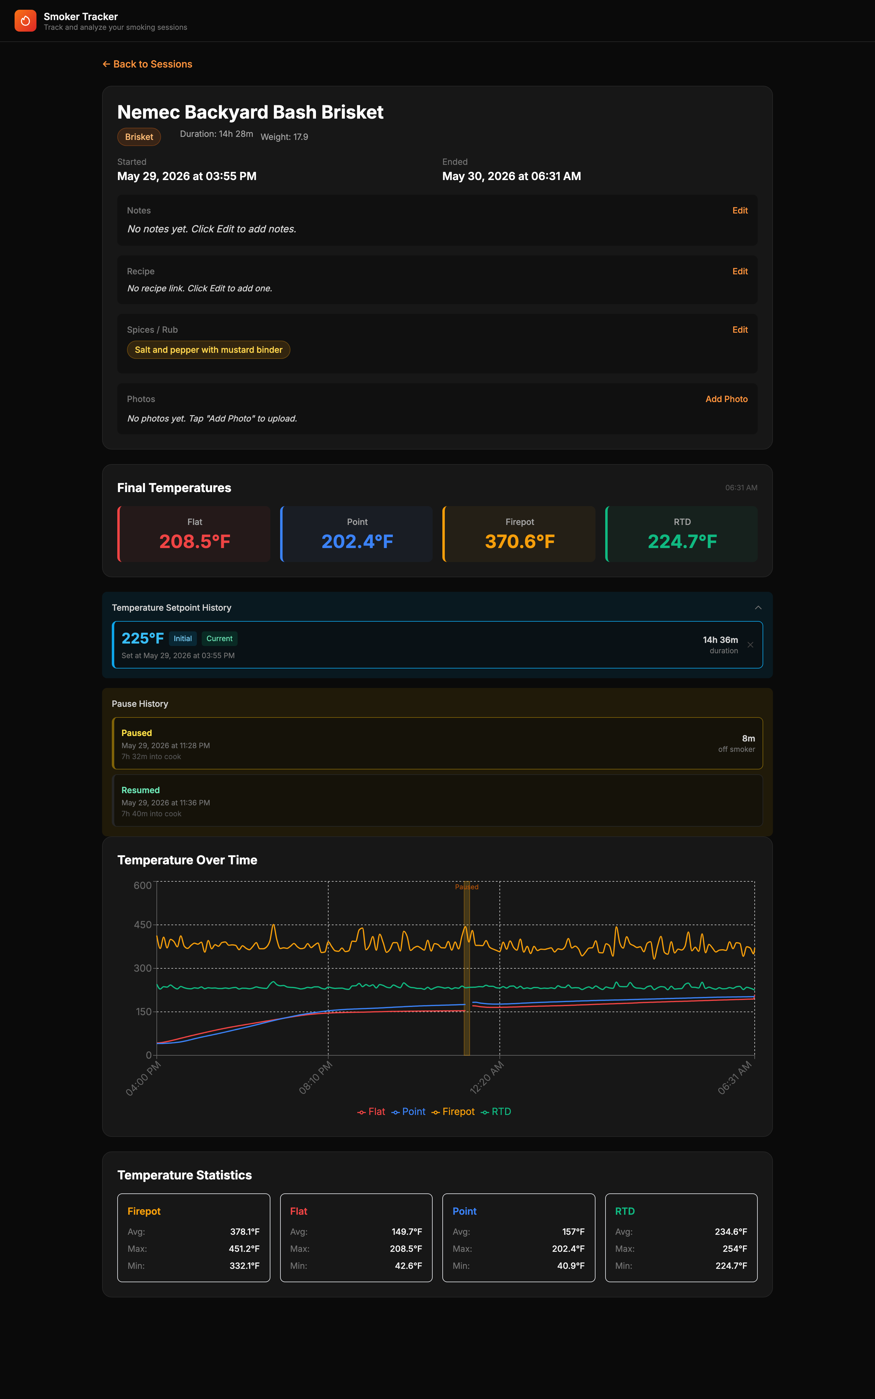The width and height of the screenshot is (875, 1399).
Task: Click the Firepot Max 451.2°F value
Action: (244, 1249)
